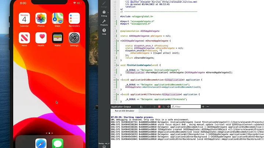Click the '#import "aiosappstate.h"' line

(135, 24)
